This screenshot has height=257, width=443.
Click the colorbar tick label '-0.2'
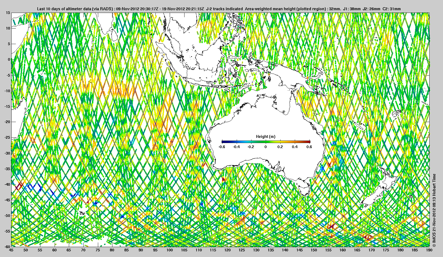251,147
